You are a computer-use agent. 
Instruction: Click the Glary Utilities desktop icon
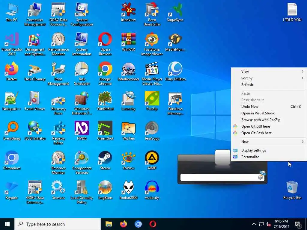[x=175, y=72]
